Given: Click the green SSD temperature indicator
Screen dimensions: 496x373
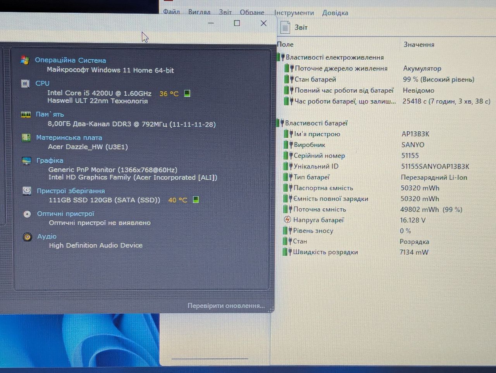Looking at the screenshot, I should tap(196, 200).
